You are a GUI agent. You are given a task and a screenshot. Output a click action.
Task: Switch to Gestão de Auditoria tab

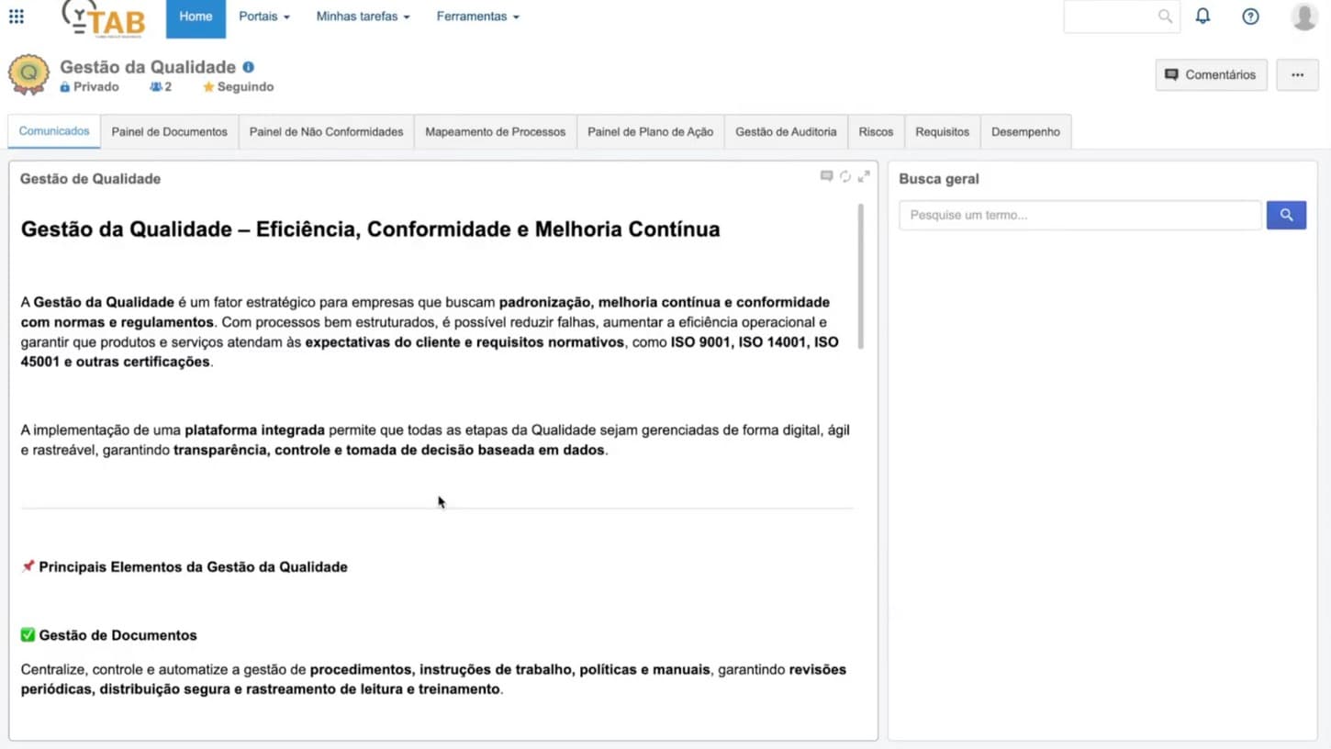786,132
